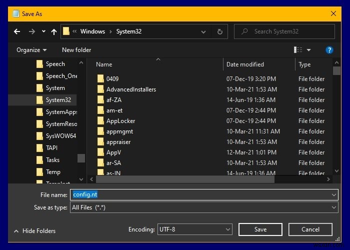This screenshot has height=250, width=350.
Task: Click the file list up scroll arrow
Action: 336,62
